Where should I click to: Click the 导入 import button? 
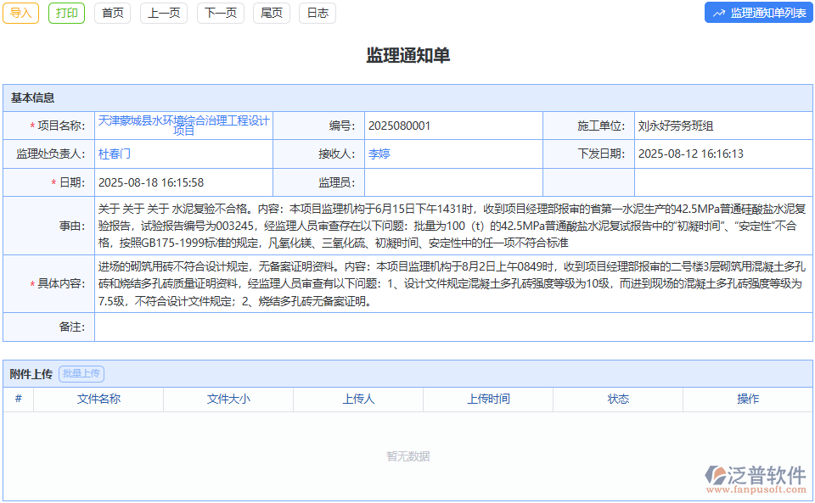click(x=20, y=13)
